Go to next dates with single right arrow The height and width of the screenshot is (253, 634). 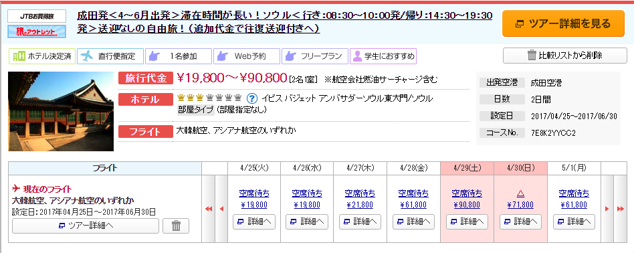(x=607, y=209)
